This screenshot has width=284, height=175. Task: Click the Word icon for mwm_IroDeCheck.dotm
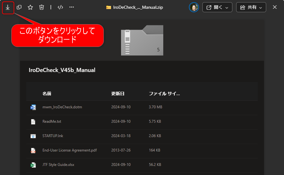pos(33,107)
